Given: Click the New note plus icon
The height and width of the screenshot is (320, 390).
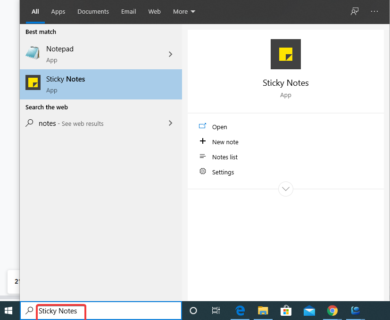Looking at the screenshot, I should pos(203,142).
